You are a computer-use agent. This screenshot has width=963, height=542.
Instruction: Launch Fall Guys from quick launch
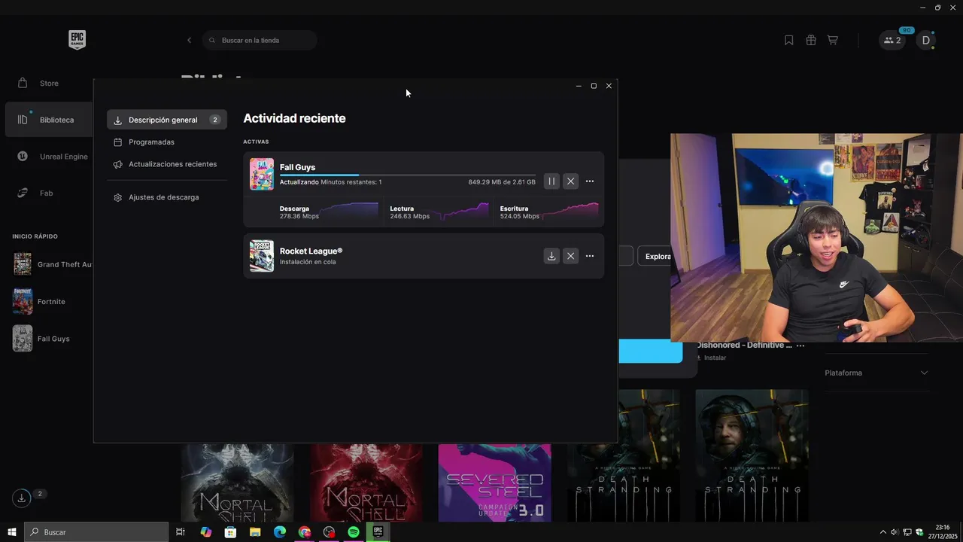coord(41,339)
